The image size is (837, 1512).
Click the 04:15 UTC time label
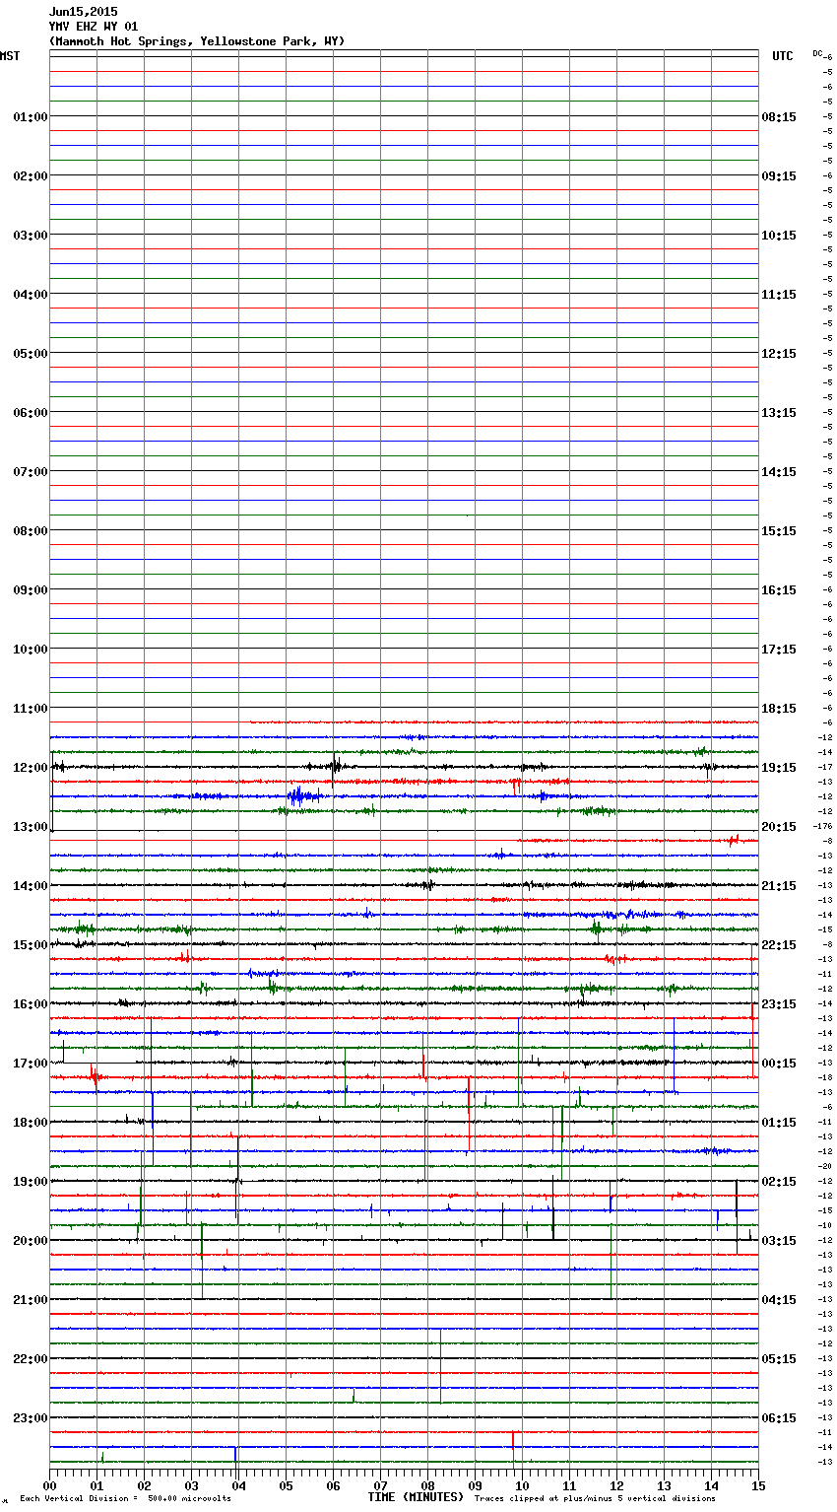[x=779, y=1300]
